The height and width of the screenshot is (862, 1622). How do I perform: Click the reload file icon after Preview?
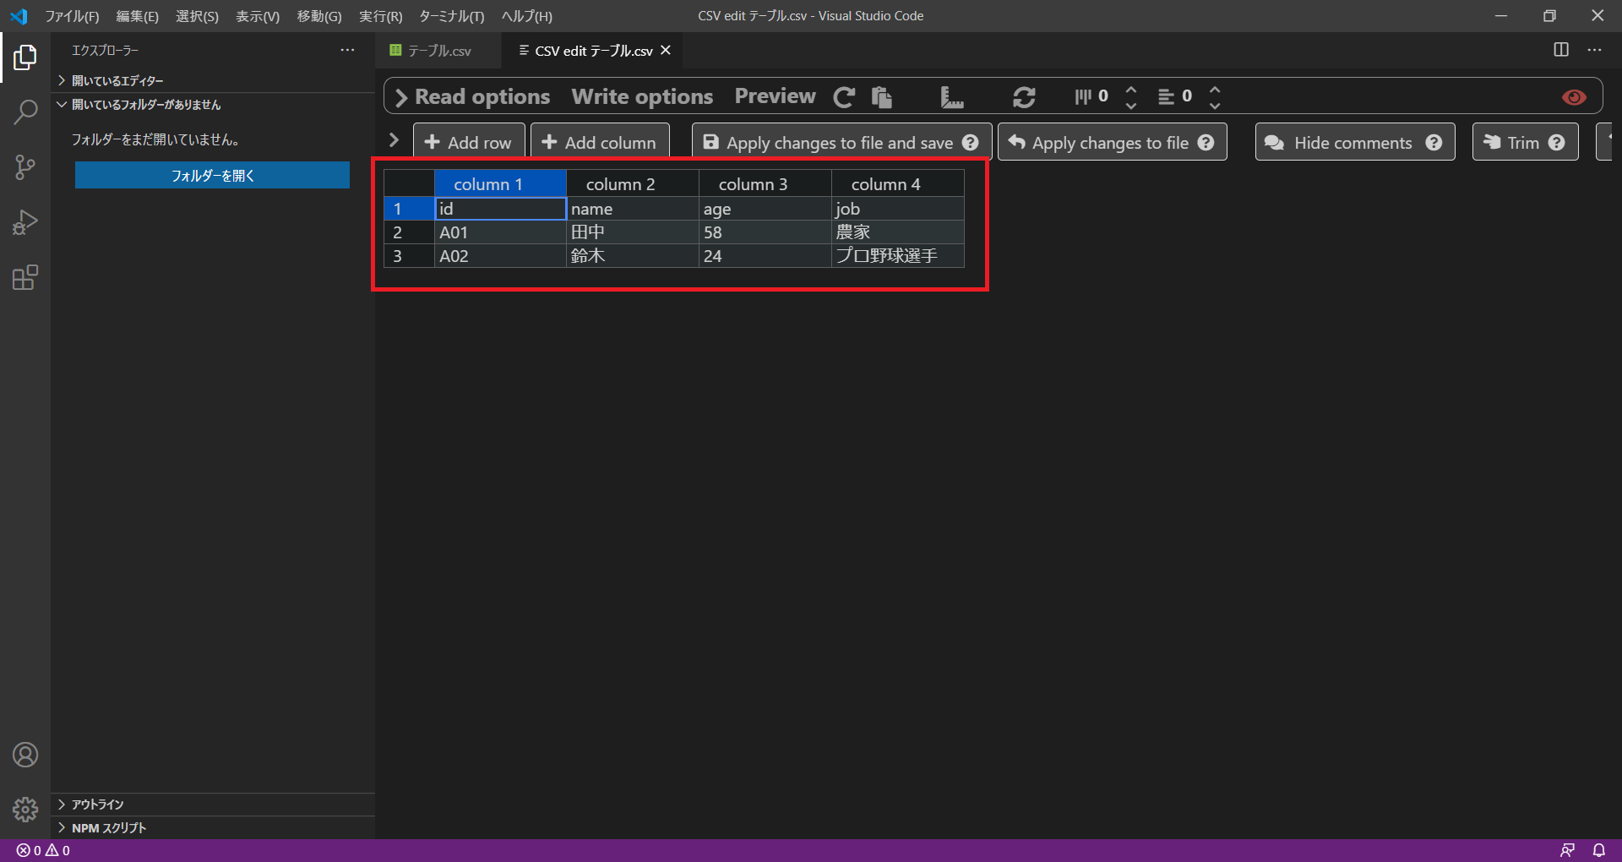coord(844,97)
